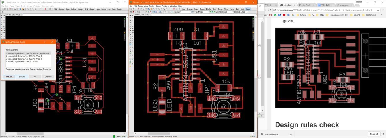Click help question icon in right EAGLE toolbar
This screenshot has height=138, width=386.
179,9
